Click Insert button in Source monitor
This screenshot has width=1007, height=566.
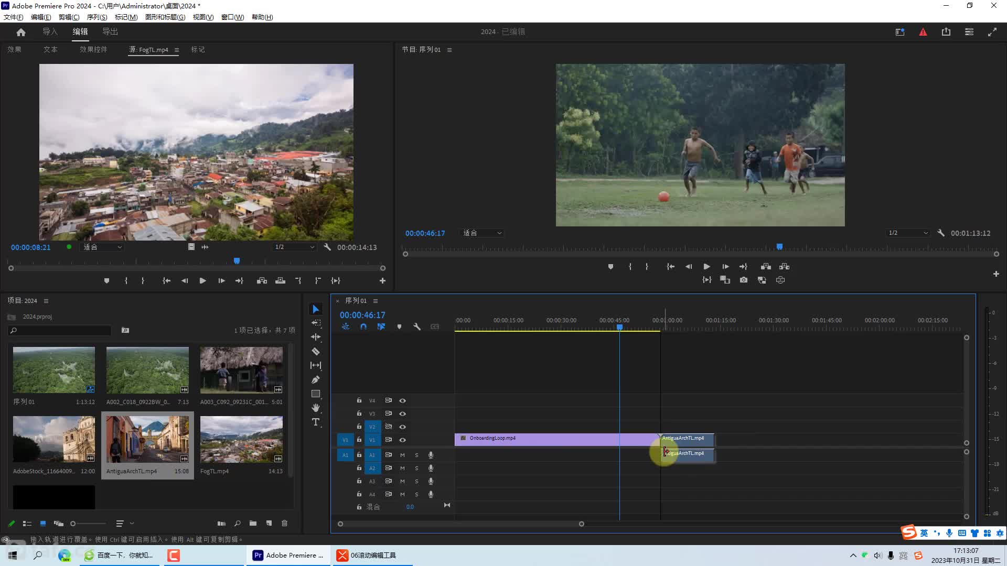tap(262, 281)
